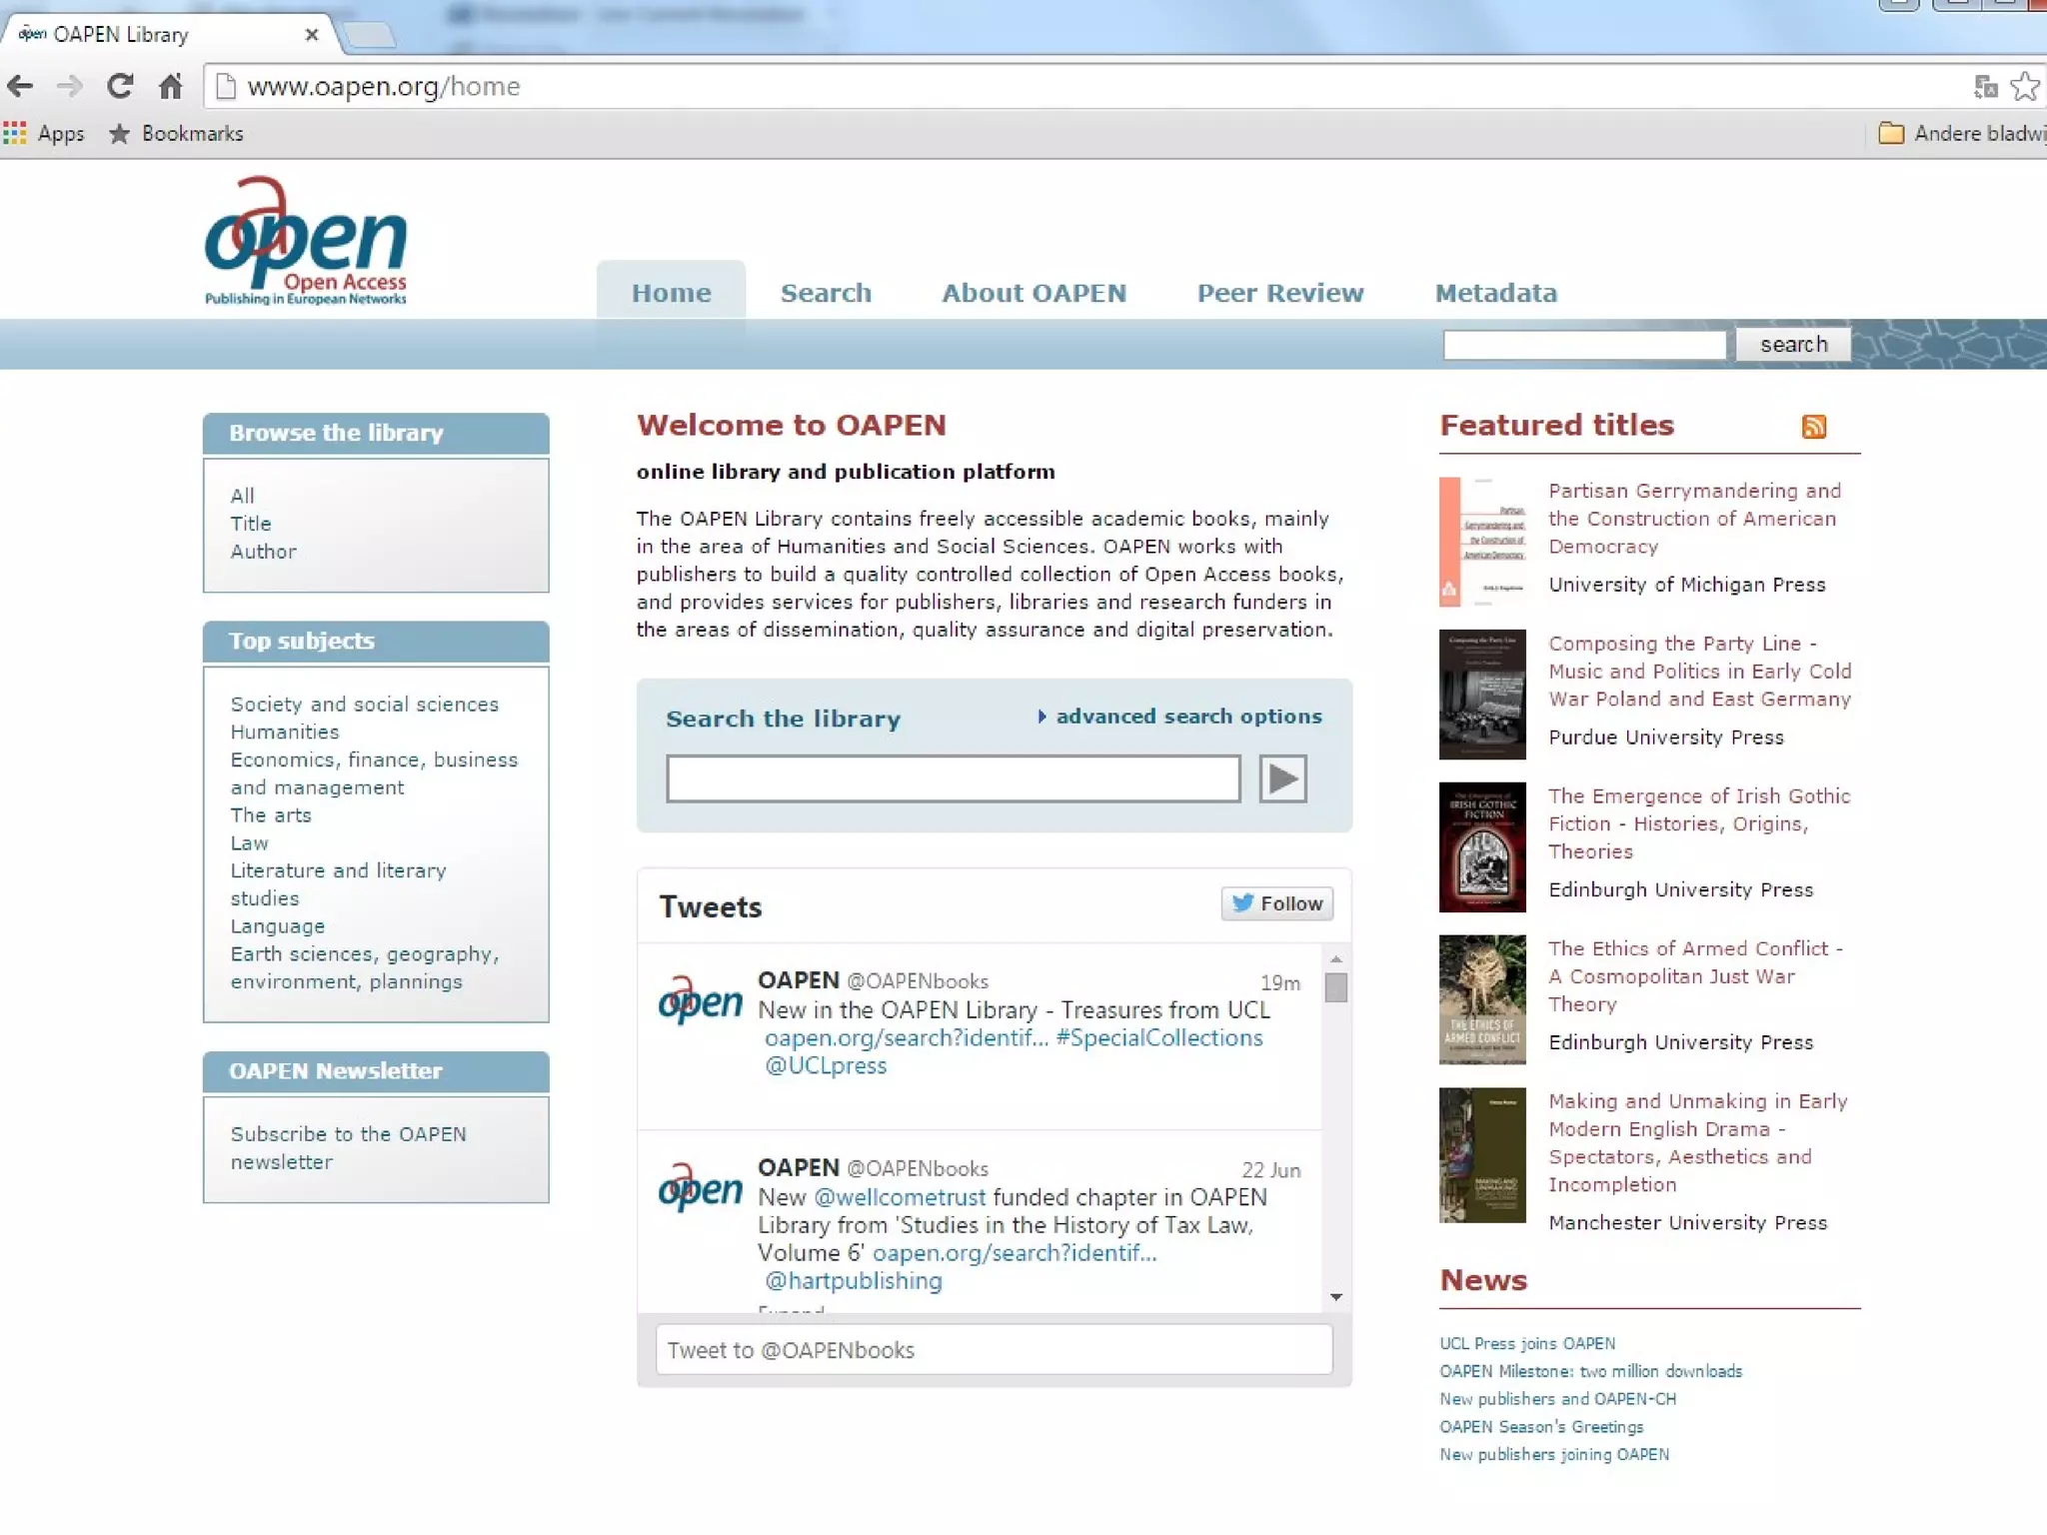
Task: Focus the Tweet to @OAPENbooks field
Action: tap(994, 1350)
